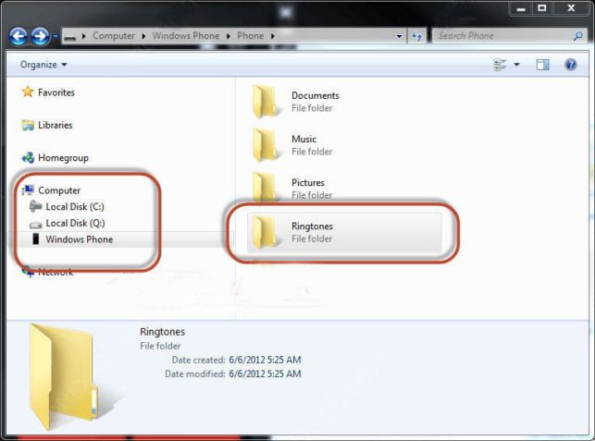Select the Documents folder
595x441 pixels.
coord(296,102)
